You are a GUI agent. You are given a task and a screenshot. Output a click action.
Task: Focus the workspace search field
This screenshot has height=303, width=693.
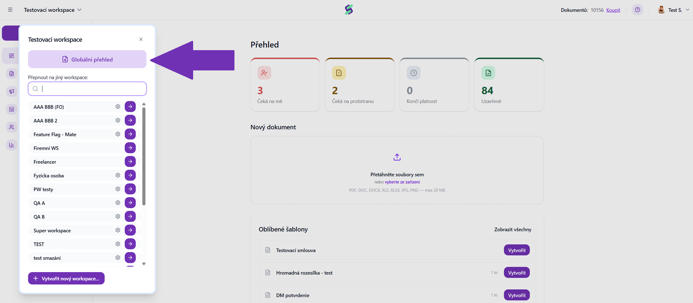point(87,89)
